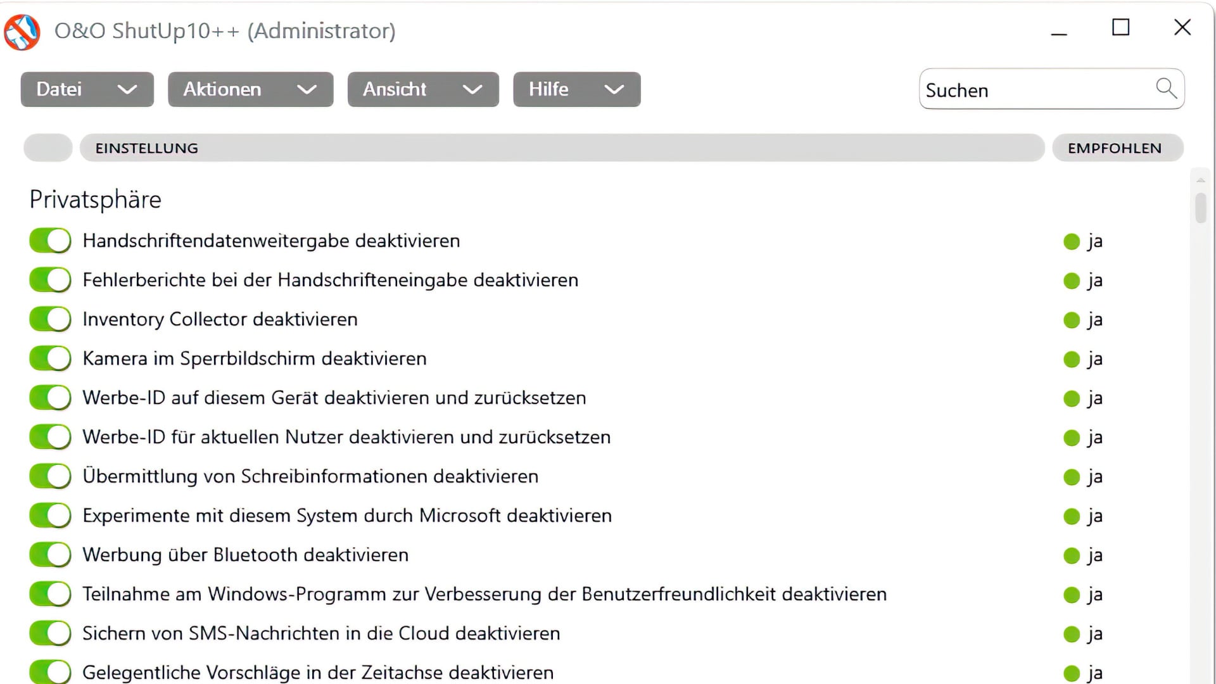Open the Hilfe dropdown menu
The width and height of the screenshot is (1216, 684).
577,89
